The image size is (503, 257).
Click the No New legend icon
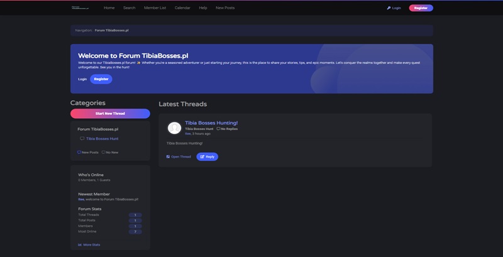click(103, 152)
